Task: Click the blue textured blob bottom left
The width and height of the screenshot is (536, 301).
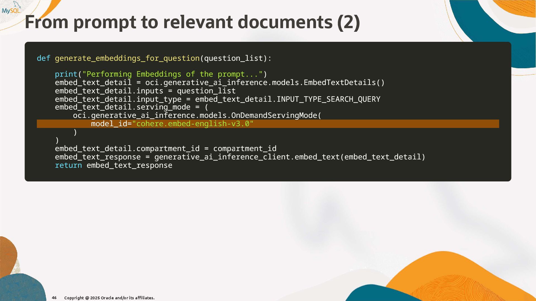Action: pyautogui.click(x=21, y=288)
